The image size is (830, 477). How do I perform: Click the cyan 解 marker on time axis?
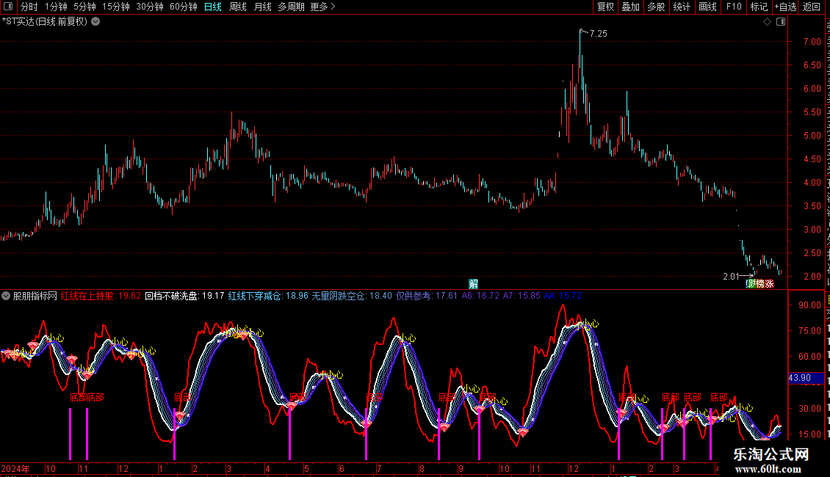pos(473,284)
